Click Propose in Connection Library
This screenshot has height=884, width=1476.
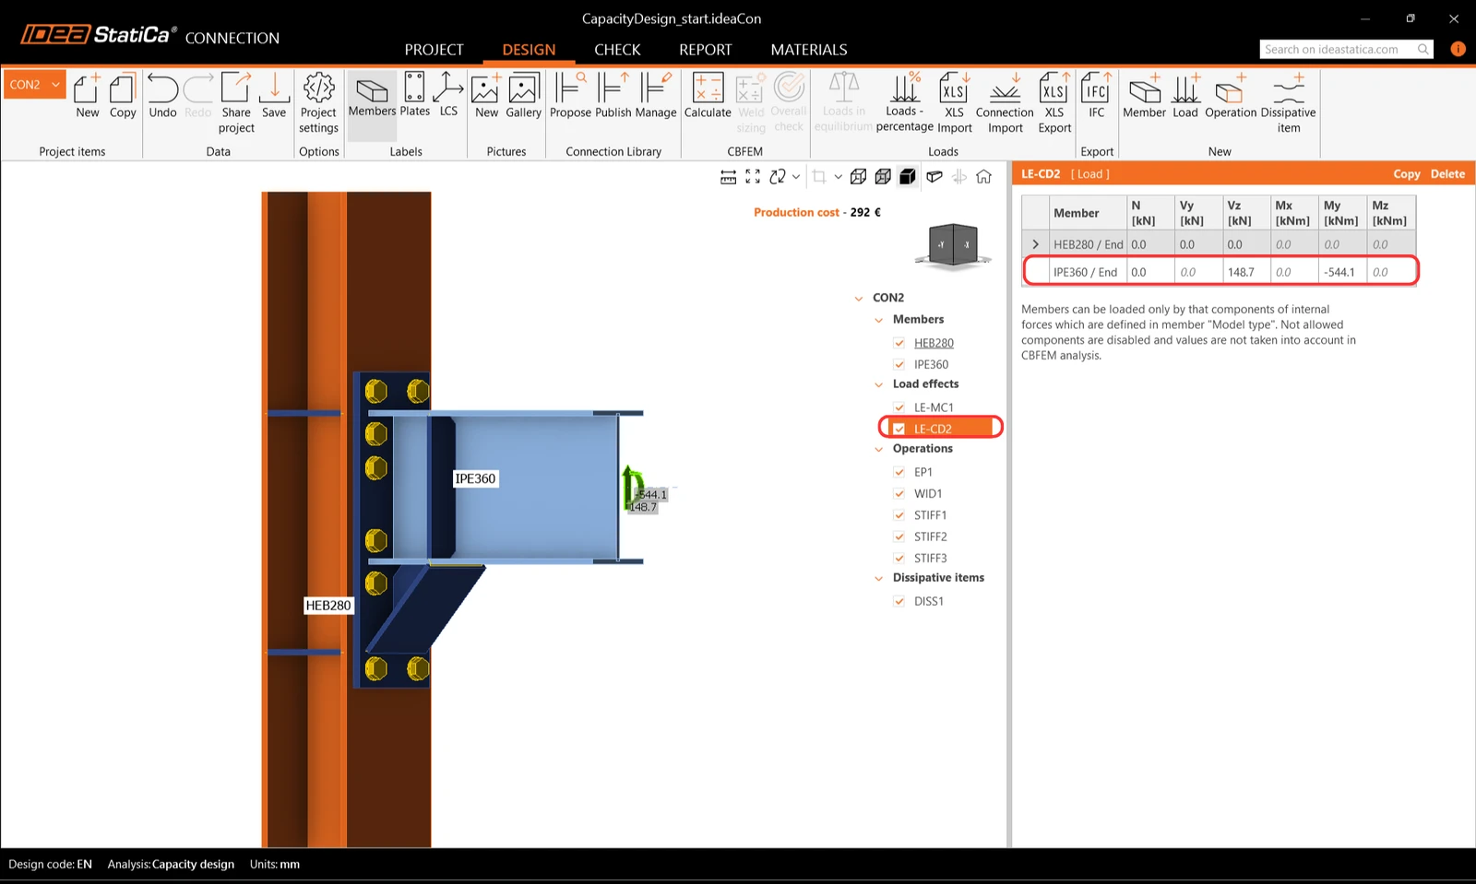[570, 96]
